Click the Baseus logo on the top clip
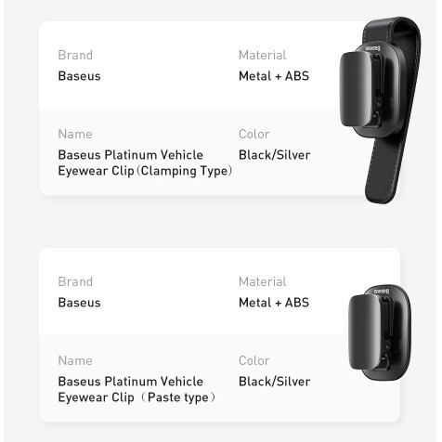Screen dimensions: 442x442 coord(372,48)
